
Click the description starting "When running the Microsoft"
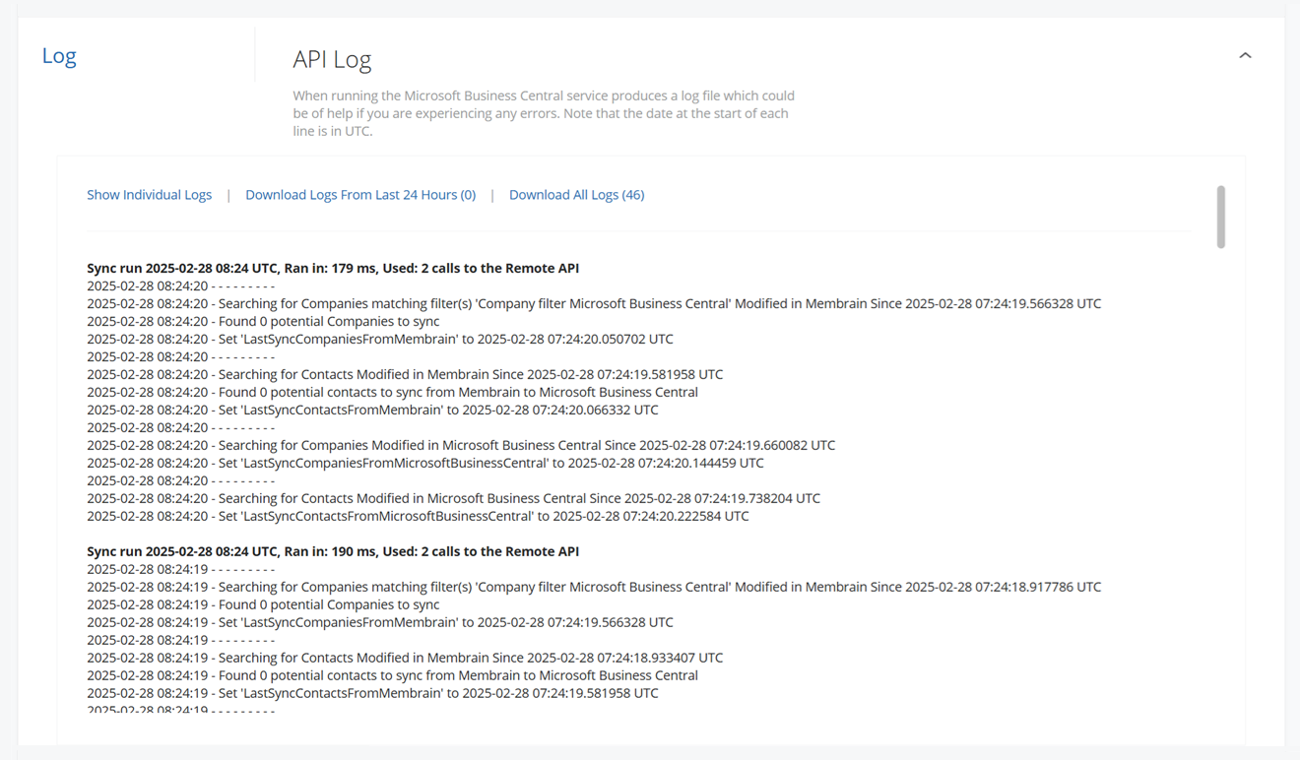544,113
